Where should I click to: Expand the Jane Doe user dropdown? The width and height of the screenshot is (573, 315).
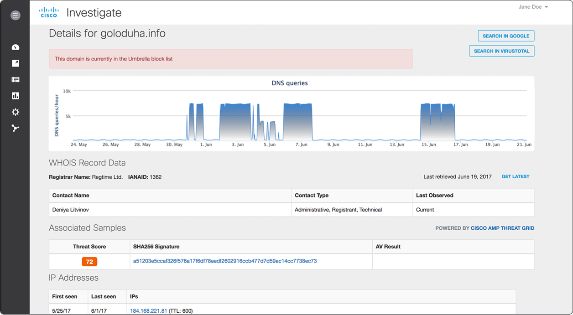pos(533,7)
